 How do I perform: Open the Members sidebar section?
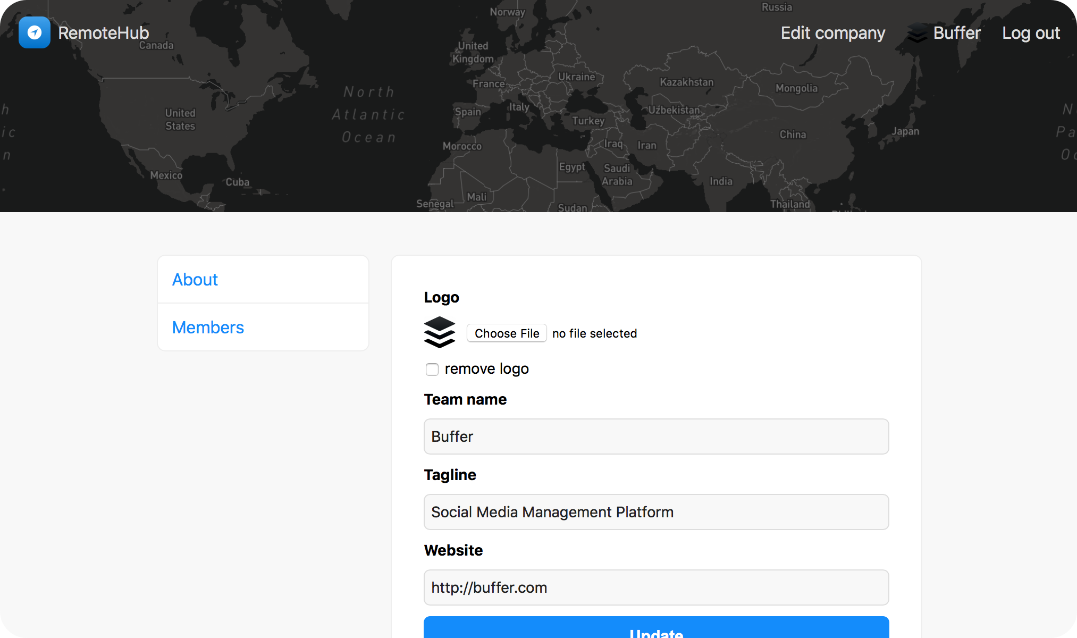coord(208,328)
